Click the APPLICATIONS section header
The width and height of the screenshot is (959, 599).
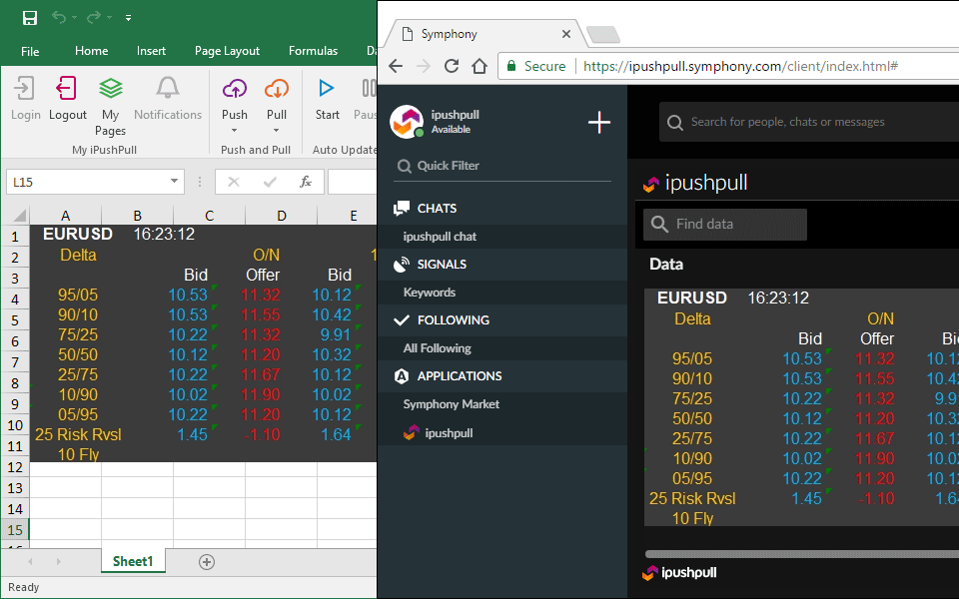coord(460,376)
